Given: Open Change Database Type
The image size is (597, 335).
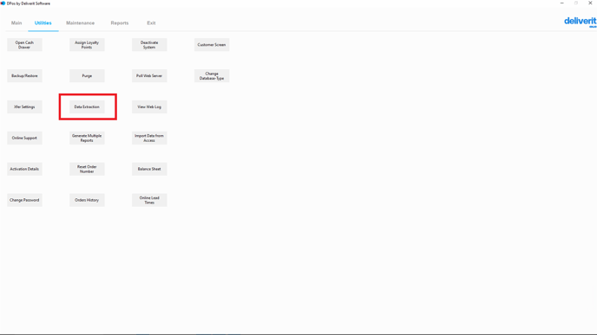Looking at the screenshot, I should 212,76.
